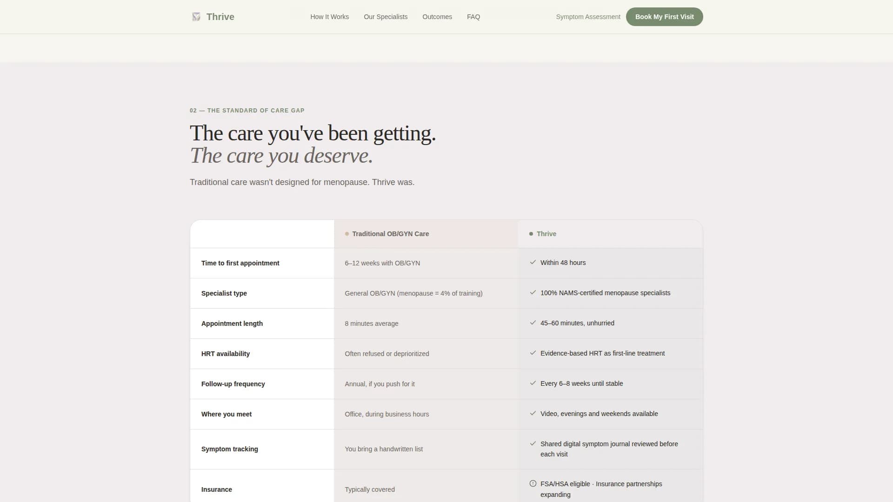Click checkmark beside Shared digital symptom journal
This screenshot has height=502, width=893.
[x=533, y=443]
